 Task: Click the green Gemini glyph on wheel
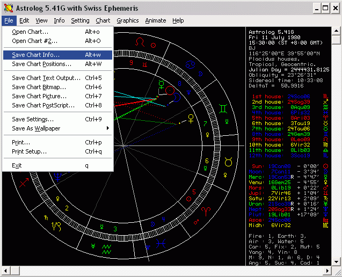223,108
